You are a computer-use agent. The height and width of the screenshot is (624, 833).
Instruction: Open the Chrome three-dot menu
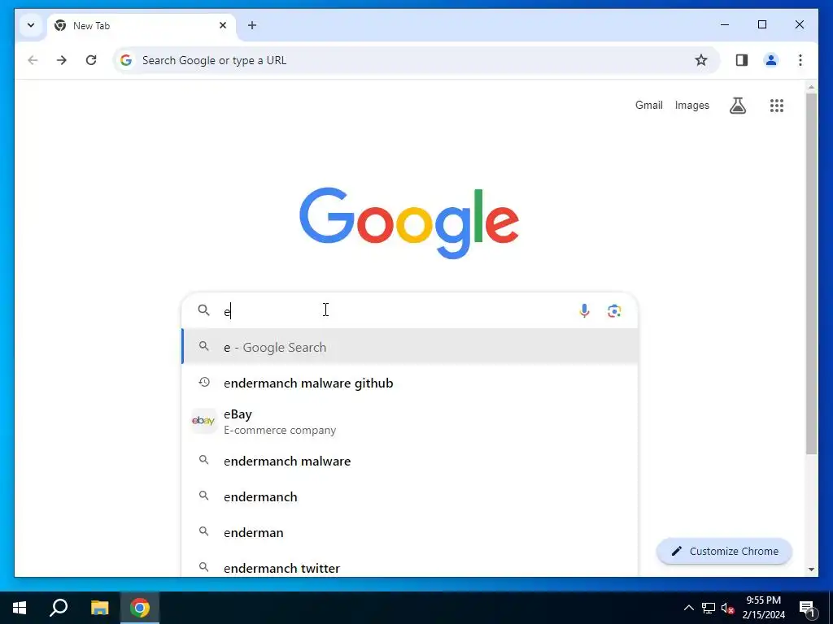(800, 60)
